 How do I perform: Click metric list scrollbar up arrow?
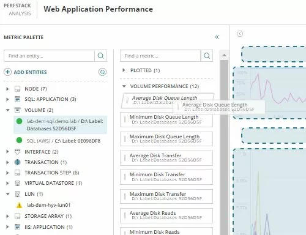[x=224, y=55]
